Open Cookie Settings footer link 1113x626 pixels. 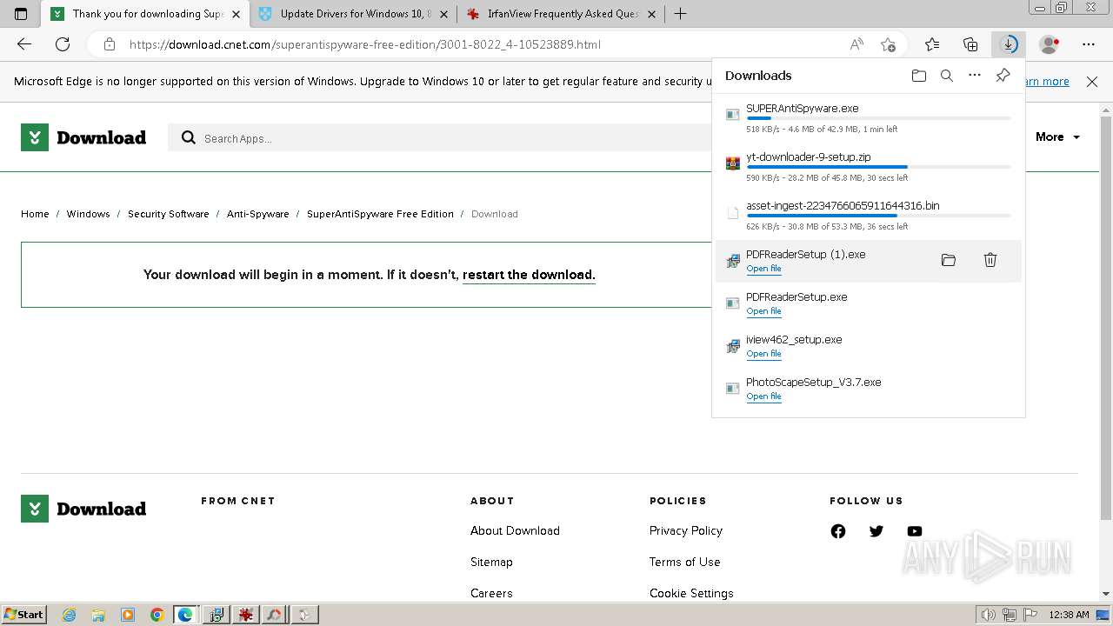point(691,593)
